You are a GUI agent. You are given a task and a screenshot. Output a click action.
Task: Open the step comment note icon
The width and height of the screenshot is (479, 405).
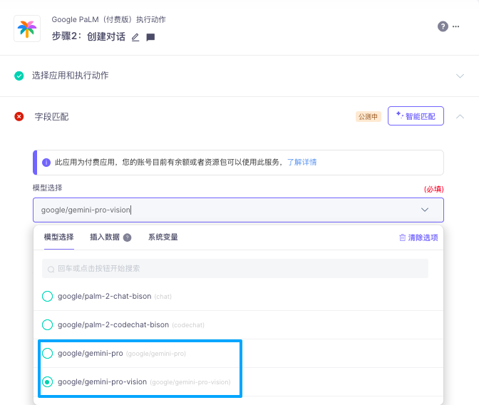[150, 37]
